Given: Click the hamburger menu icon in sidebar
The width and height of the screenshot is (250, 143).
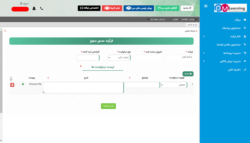Looking at the screenshot, I should (x=206, y=6).
